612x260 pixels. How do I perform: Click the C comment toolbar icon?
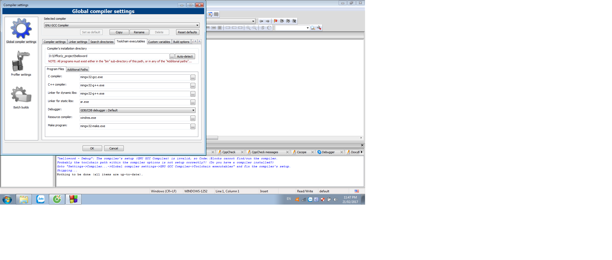click(x=269, y=28)
